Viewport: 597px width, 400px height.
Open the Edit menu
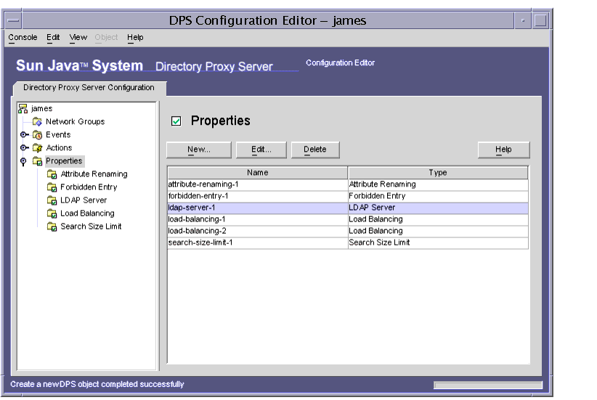[x=53, y=37]
